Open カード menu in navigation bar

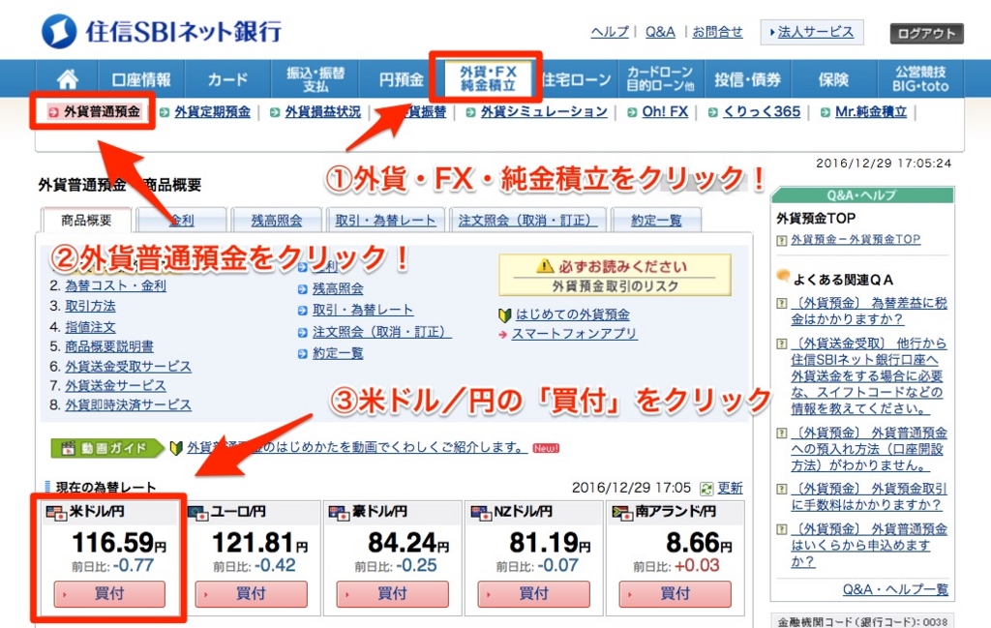point(227,79)
